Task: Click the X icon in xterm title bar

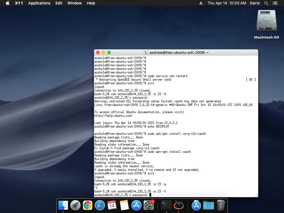Action: point(146,53)
